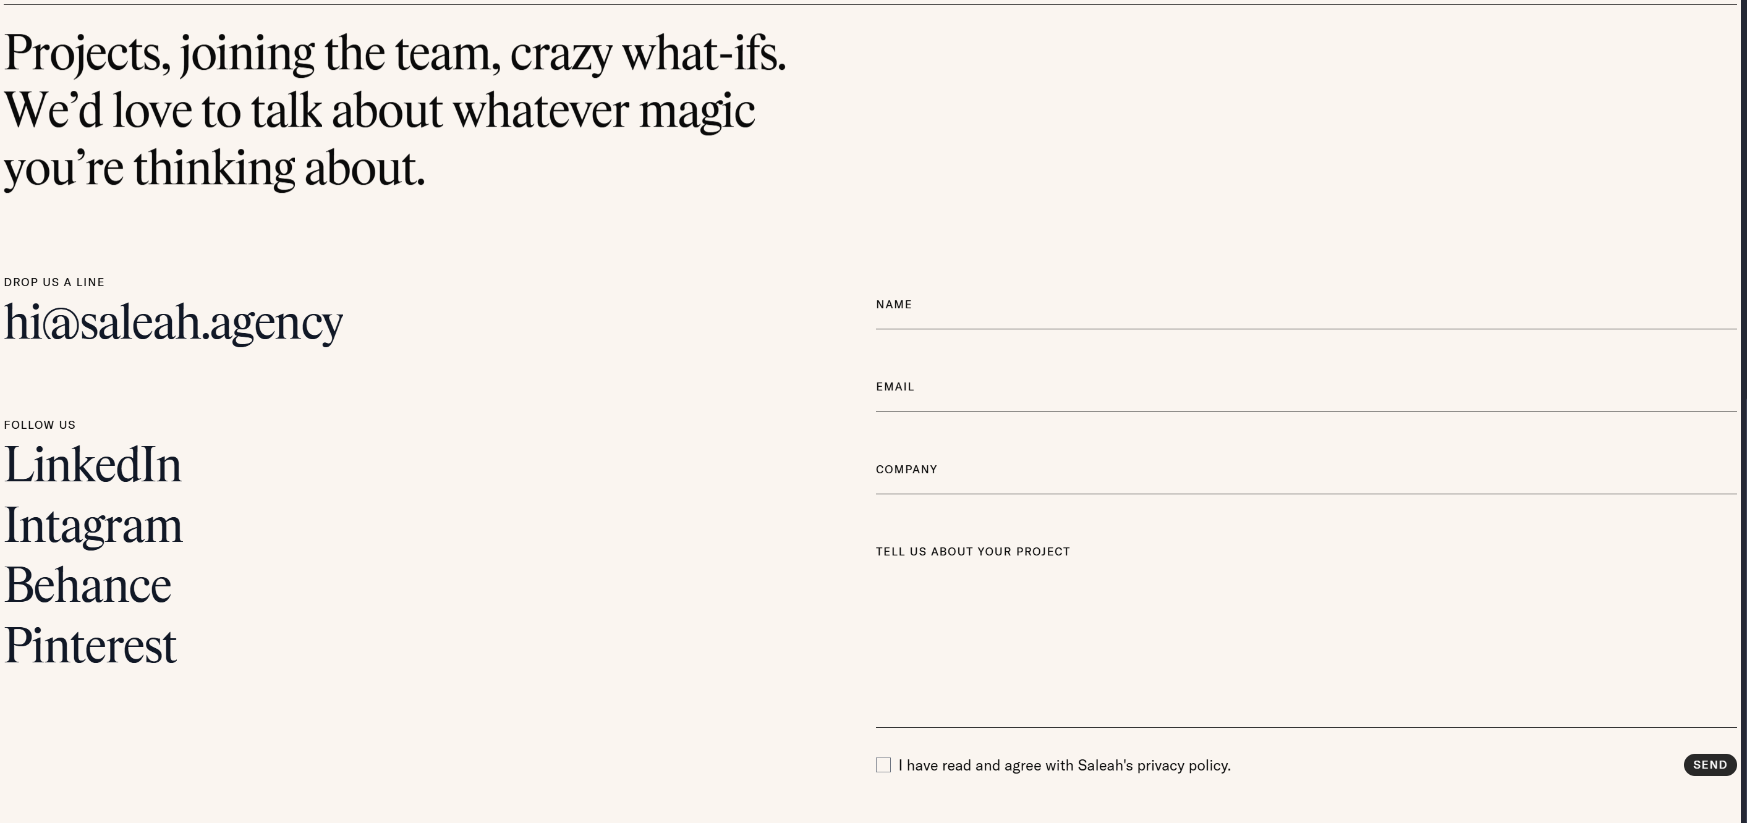Open the Intagram social link

(93, 525)
